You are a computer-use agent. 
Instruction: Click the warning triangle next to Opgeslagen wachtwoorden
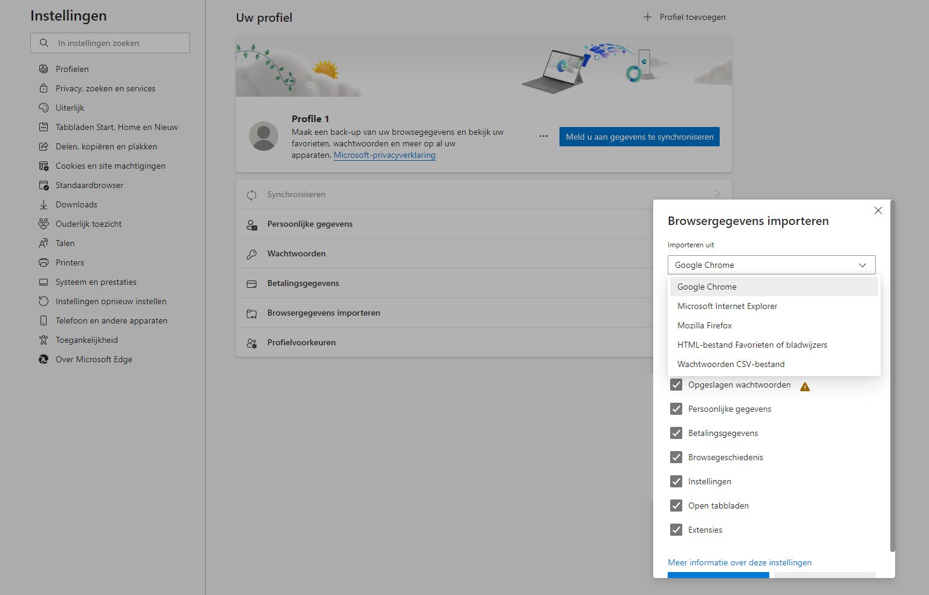805,386
